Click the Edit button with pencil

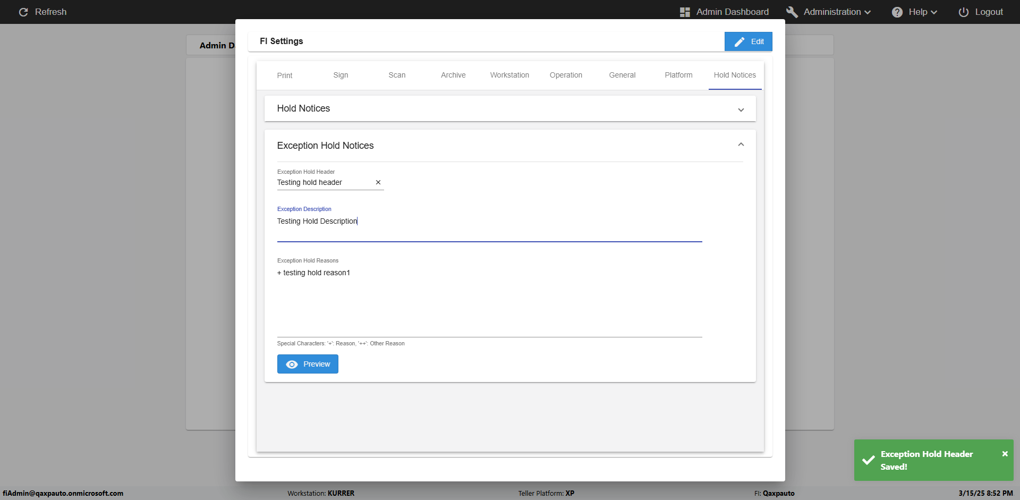point(748,41)
